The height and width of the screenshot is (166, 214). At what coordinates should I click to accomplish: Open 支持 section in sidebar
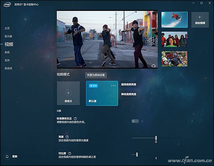coord(7,60)
